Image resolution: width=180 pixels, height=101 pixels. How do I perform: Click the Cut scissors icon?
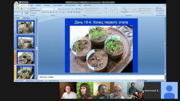click(22, 8)
